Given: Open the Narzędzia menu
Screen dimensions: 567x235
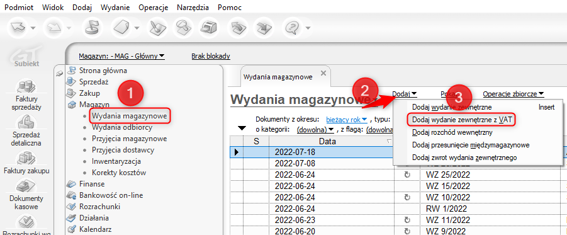Looking at the screenshot, I should [193, 7].
